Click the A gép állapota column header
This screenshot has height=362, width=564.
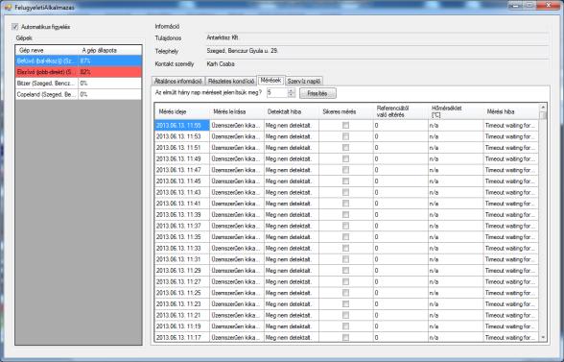(x=110, y=50)
